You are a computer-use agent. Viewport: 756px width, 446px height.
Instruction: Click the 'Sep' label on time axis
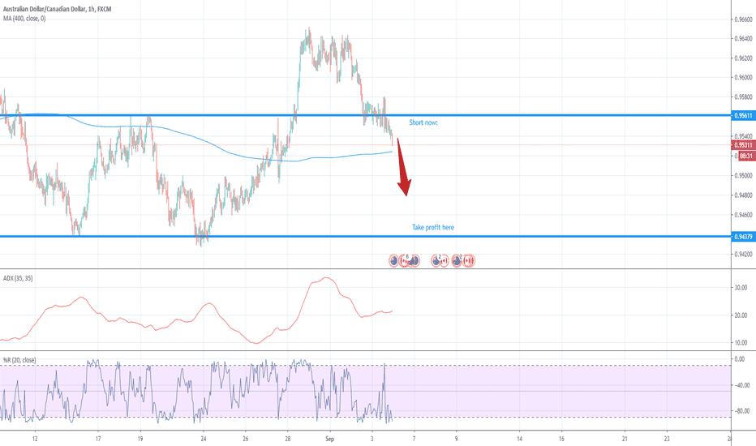click(329, 439)
